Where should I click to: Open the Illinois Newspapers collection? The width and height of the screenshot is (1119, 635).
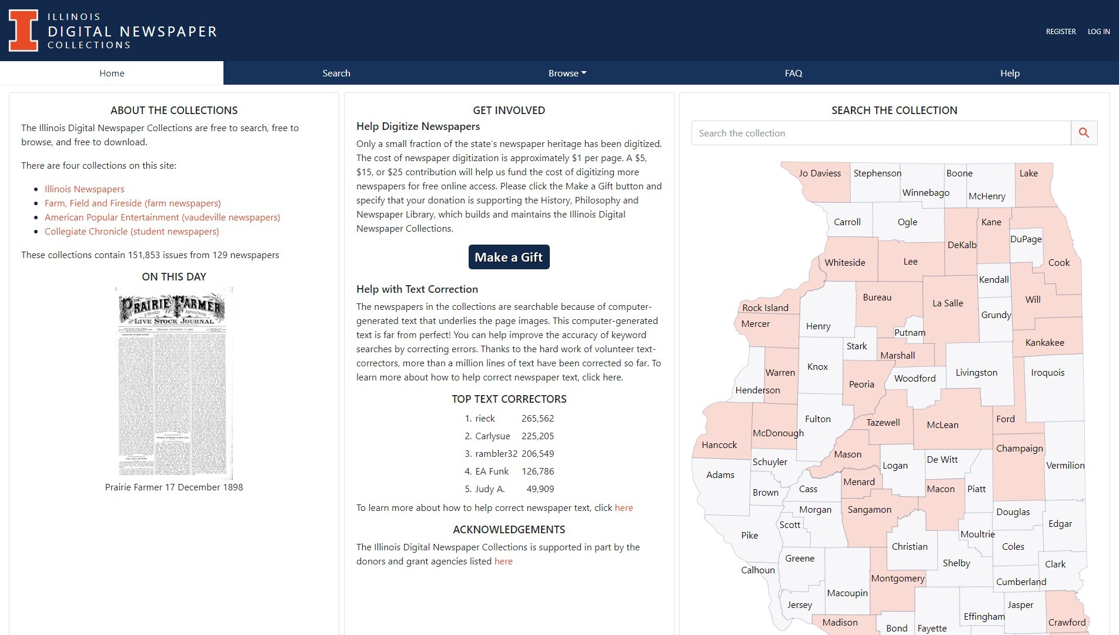pyautogui.click(x=84, y=189)
